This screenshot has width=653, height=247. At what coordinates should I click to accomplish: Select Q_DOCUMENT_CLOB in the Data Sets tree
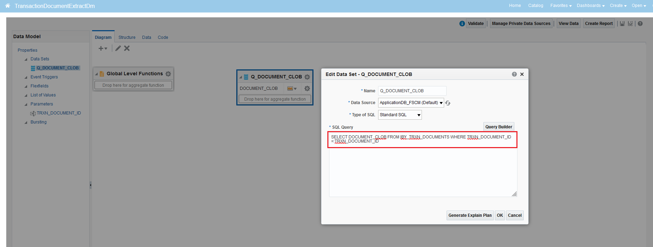pyautogui.click(x=58, y=68)
